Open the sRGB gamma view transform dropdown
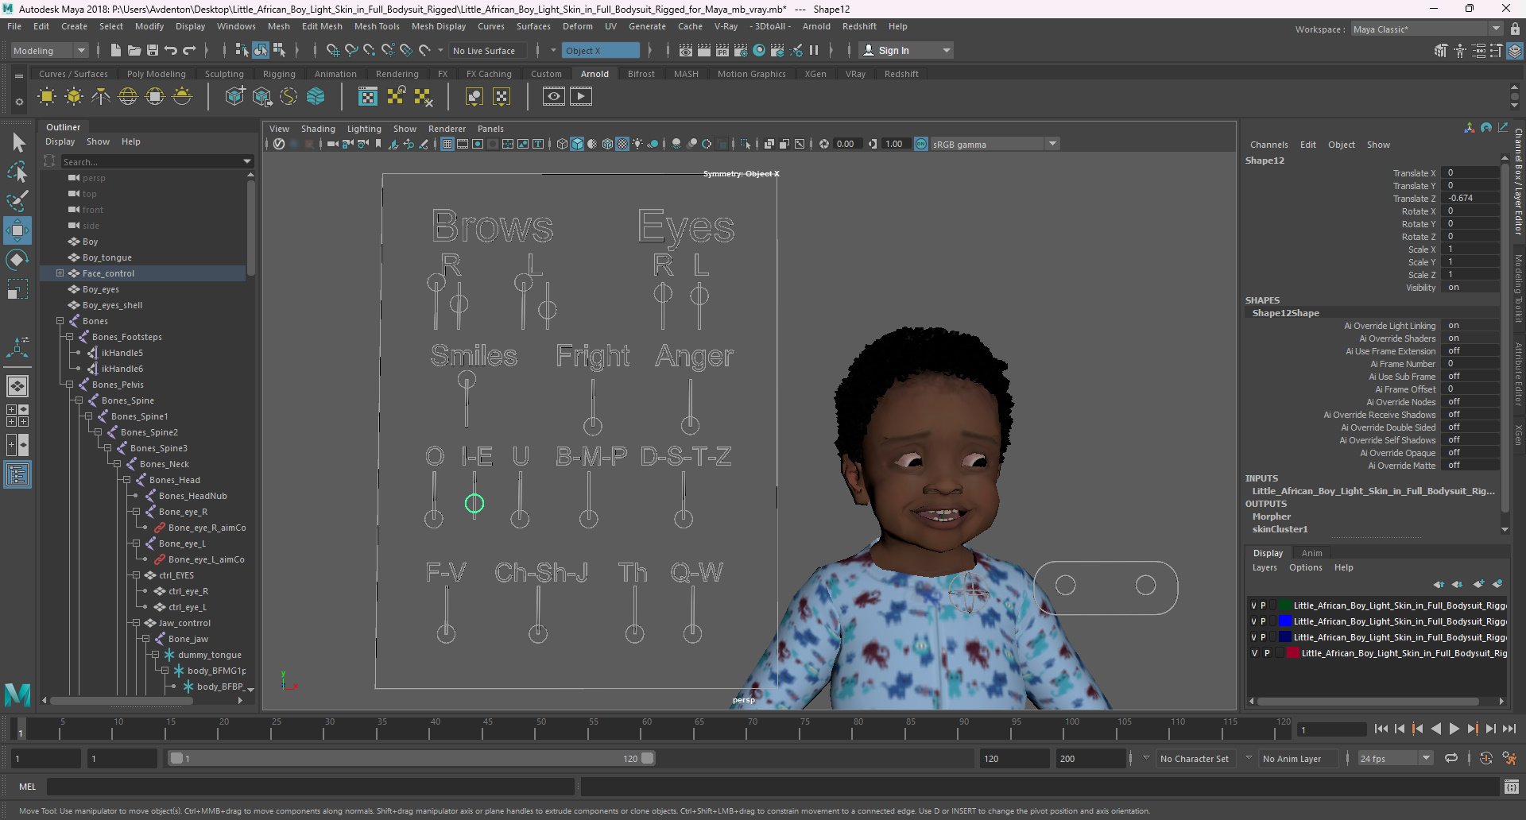 pos(994,144)
